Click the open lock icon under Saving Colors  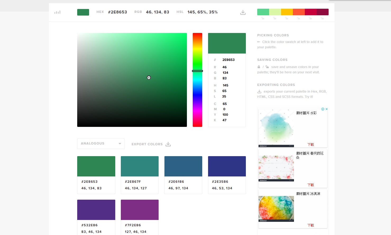pyautogui.click(x=267, y=67)
